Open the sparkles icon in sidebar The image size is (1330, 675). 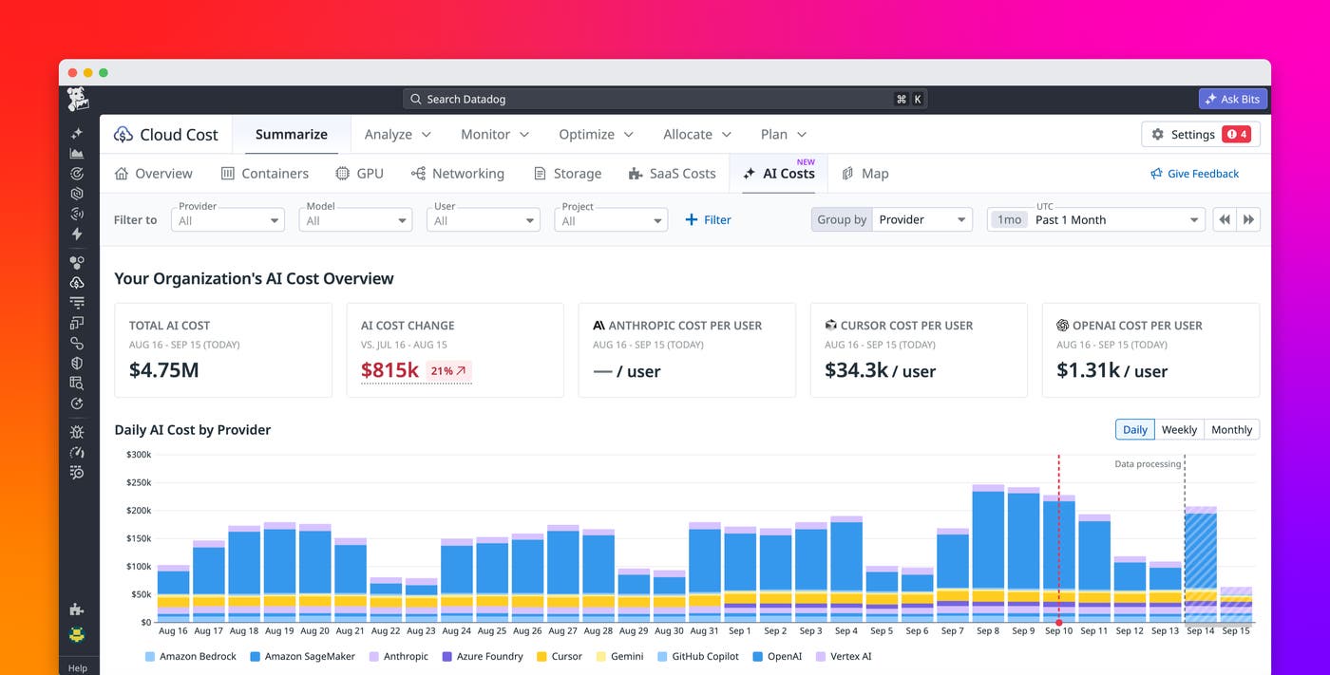coord(77,134)
